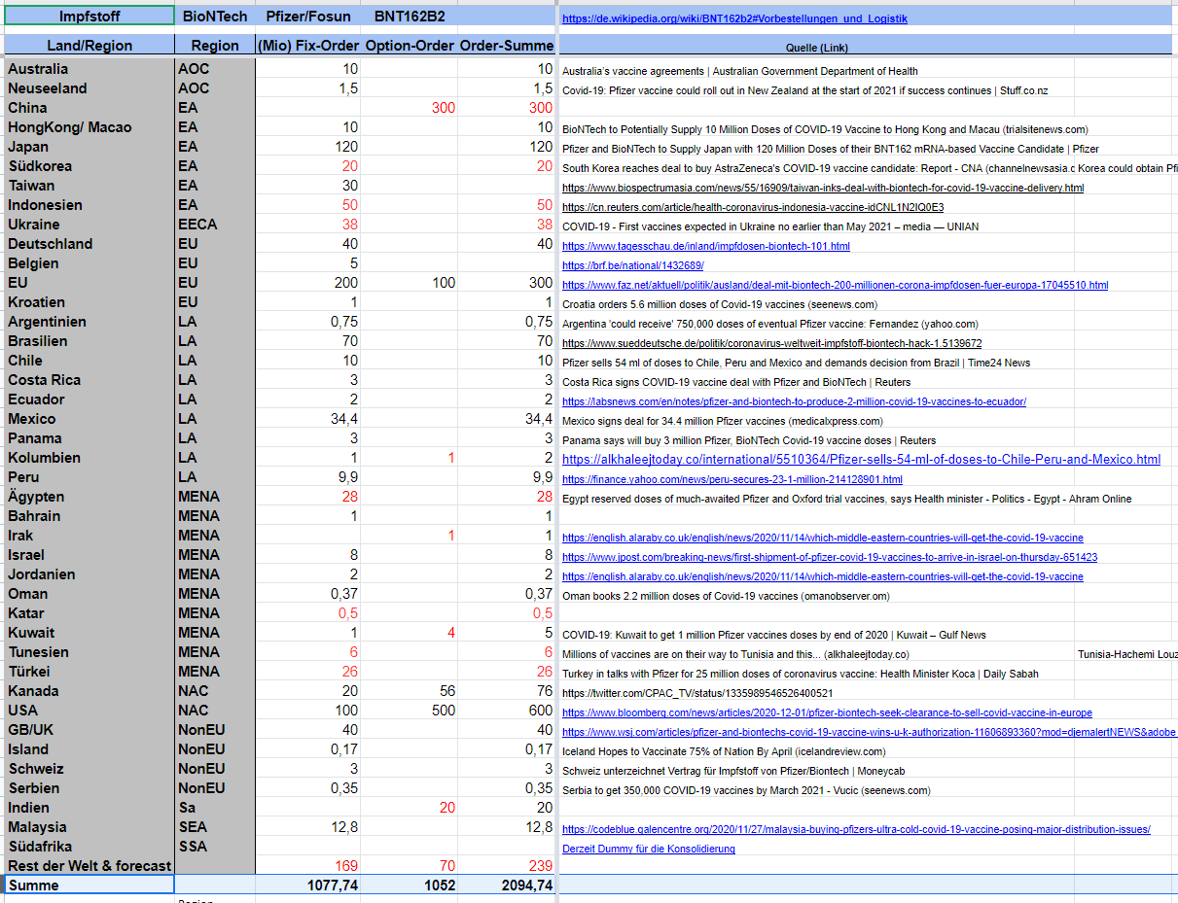Select the 'Pfizer/Fosun' cell

click(x=308, y=17)
